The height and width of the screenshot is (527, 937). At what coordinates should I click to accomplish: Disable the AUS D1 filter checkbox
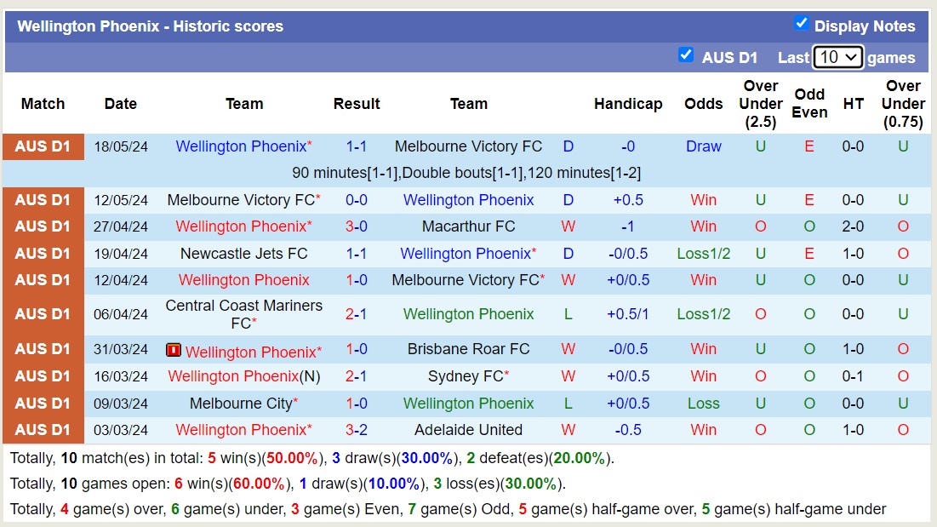[686, 54]
